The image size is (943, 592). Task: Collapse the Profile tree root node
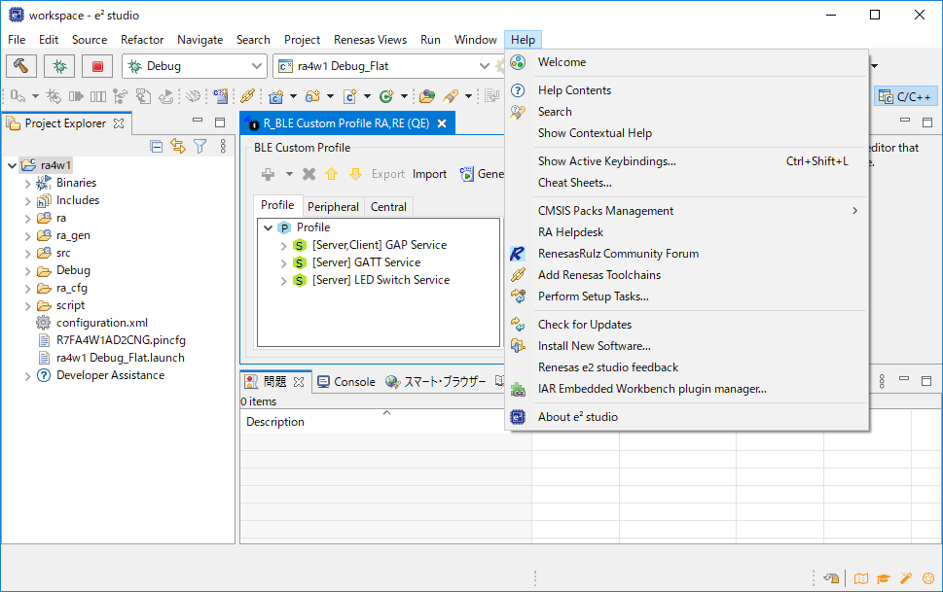point(269,227)
